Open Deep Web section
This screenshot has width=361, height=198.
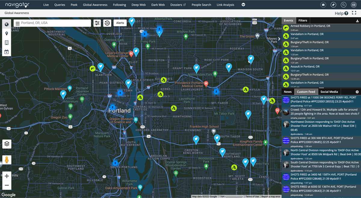(139, 5)
